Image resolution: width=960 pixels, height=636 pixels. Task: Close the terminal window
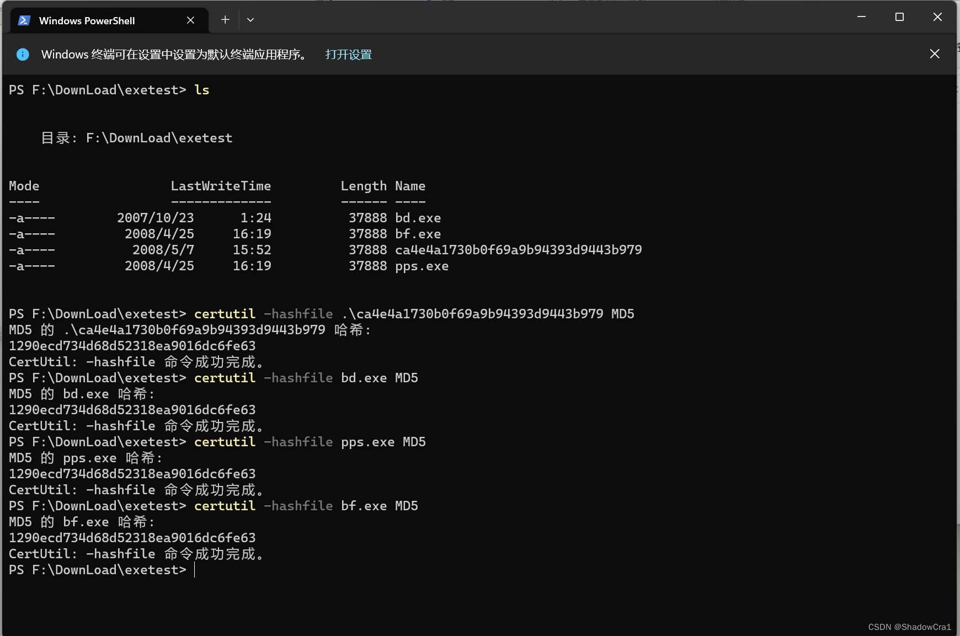tap(937, 17)
